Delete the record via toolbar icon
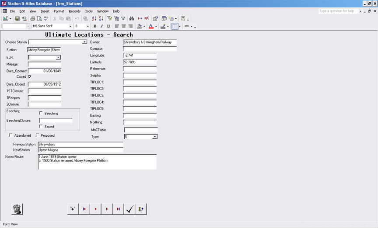Screen dimensions: 378x228 (x=147, y=18)
